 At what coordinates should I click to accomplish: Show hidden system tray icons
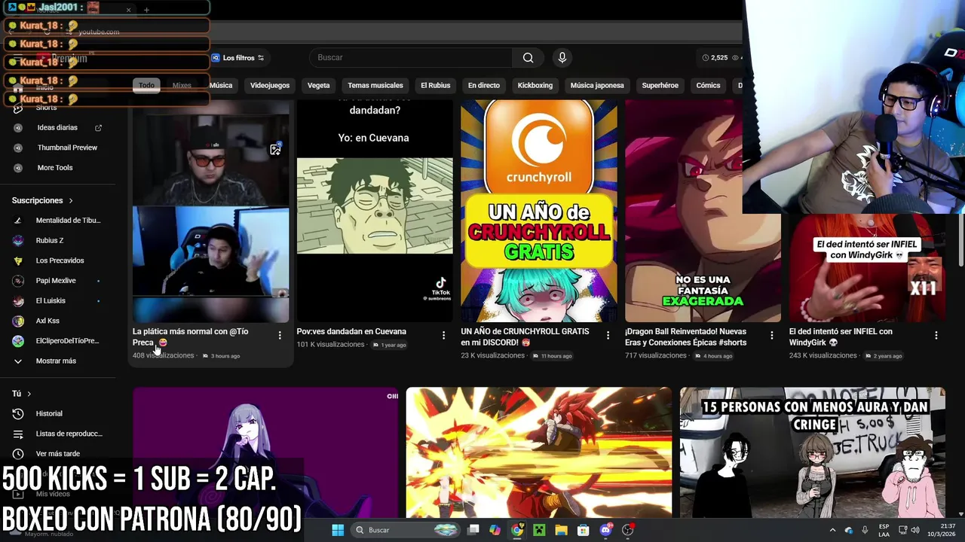tap(832, 530)
